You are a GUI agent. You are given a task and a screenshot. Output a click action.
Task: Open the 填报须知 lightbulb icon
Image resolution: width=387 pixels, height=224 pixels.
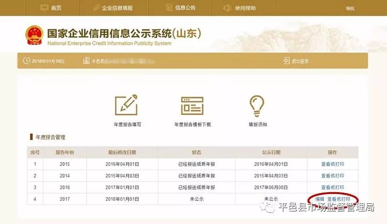257,106
